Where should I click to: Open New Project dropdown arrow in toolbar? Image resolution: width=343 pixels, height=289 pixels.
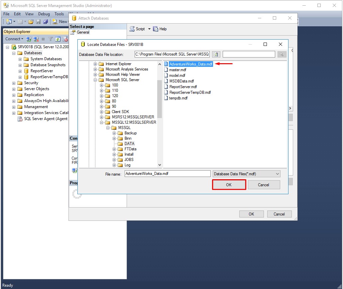coord(14,22)
